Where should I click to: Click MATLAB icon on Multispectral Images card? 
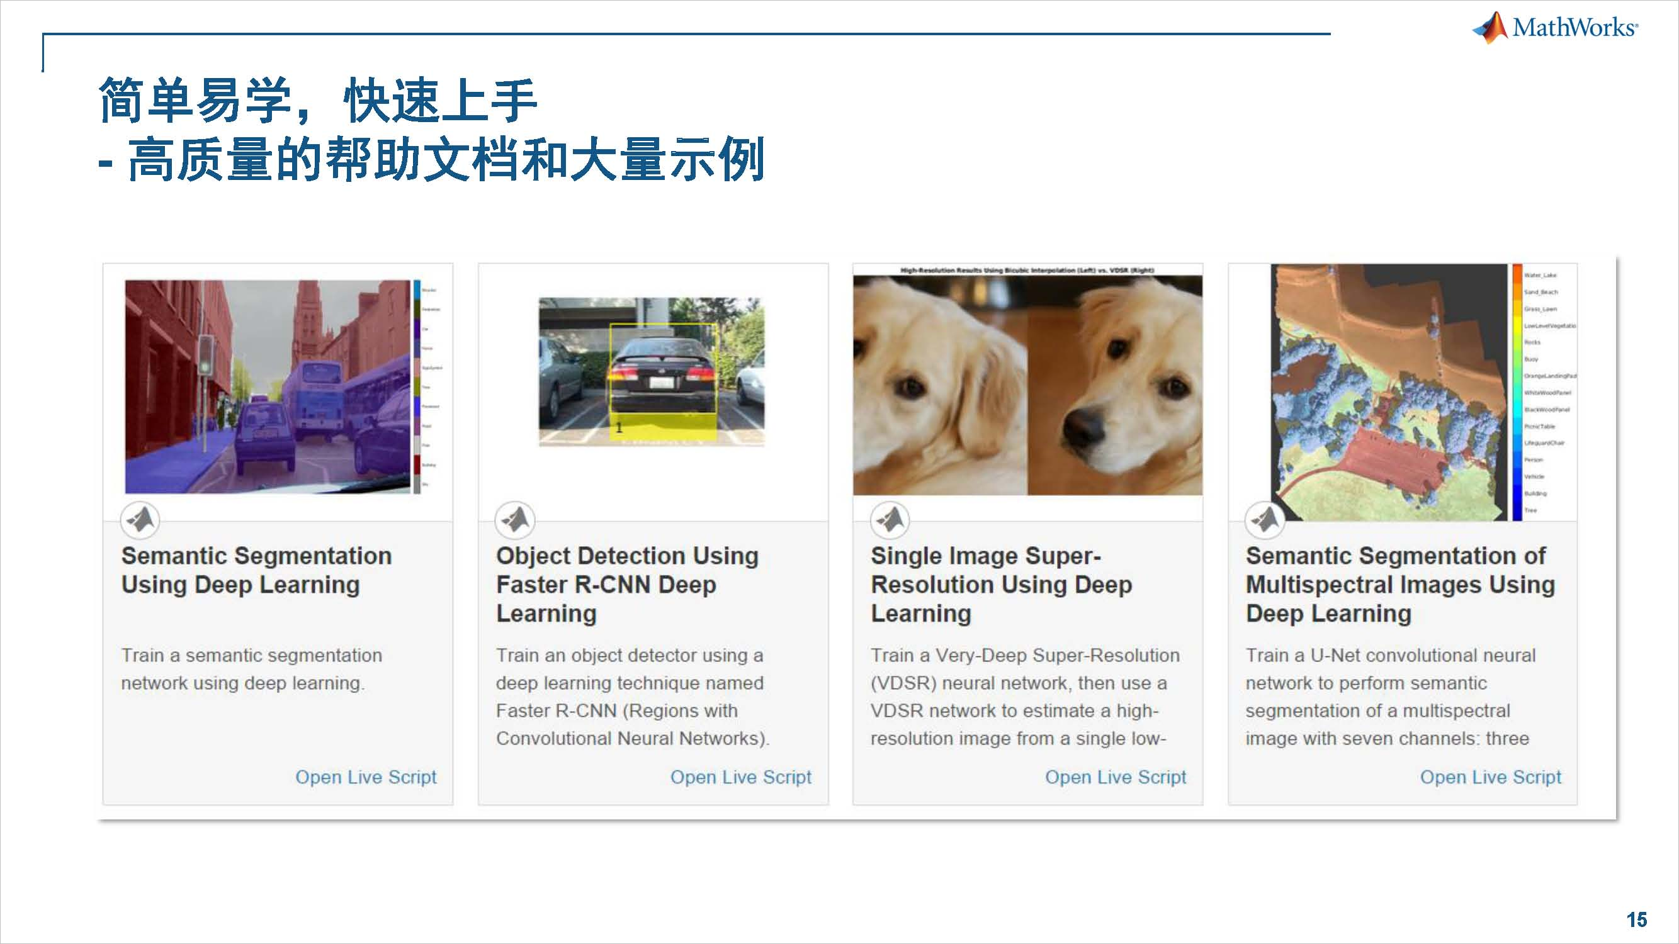[x=1265, y=520]
